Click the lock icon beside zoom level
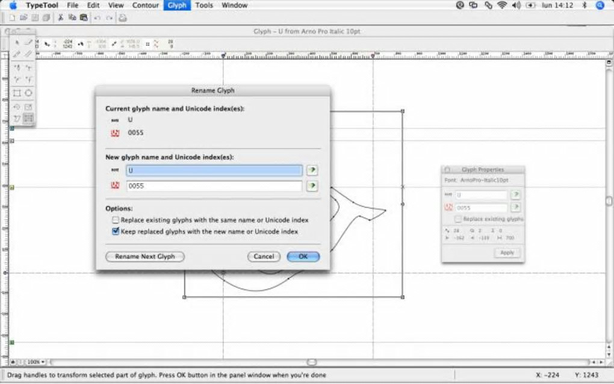This screenshot has height=384, width=614. 13,362
